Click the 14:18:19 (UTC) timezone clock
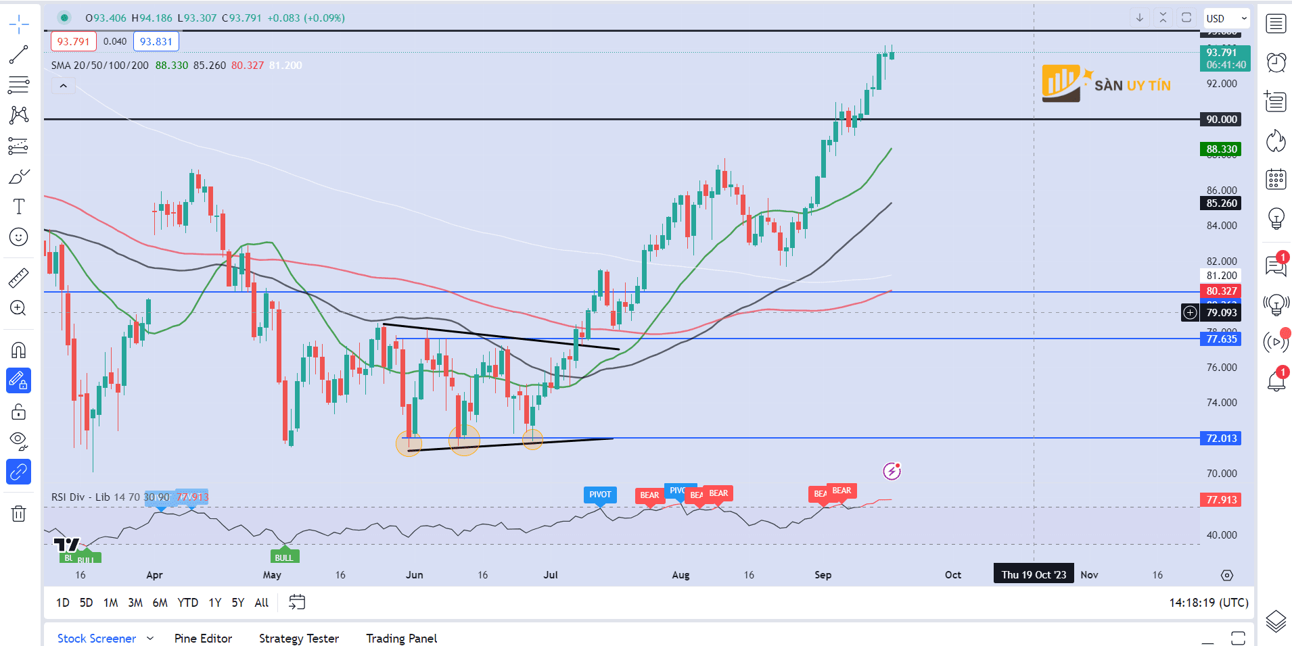Image resolution: width=1292 pixels, height=646 pixels. (1208, 602)
